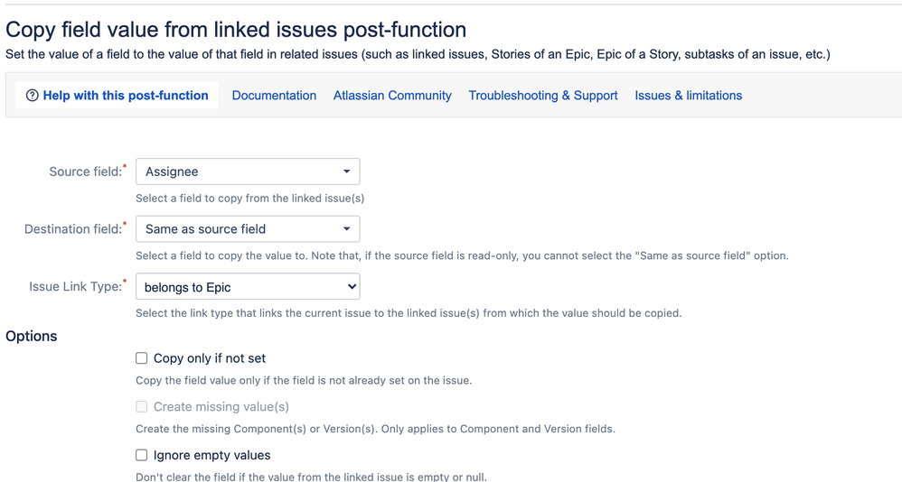
Task: Click the help question-mark circle icon
Action: pyautogui.click(x=33, y=96)
